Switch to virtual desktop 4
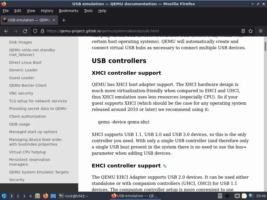The image size is (267, 200). [31, 196]
